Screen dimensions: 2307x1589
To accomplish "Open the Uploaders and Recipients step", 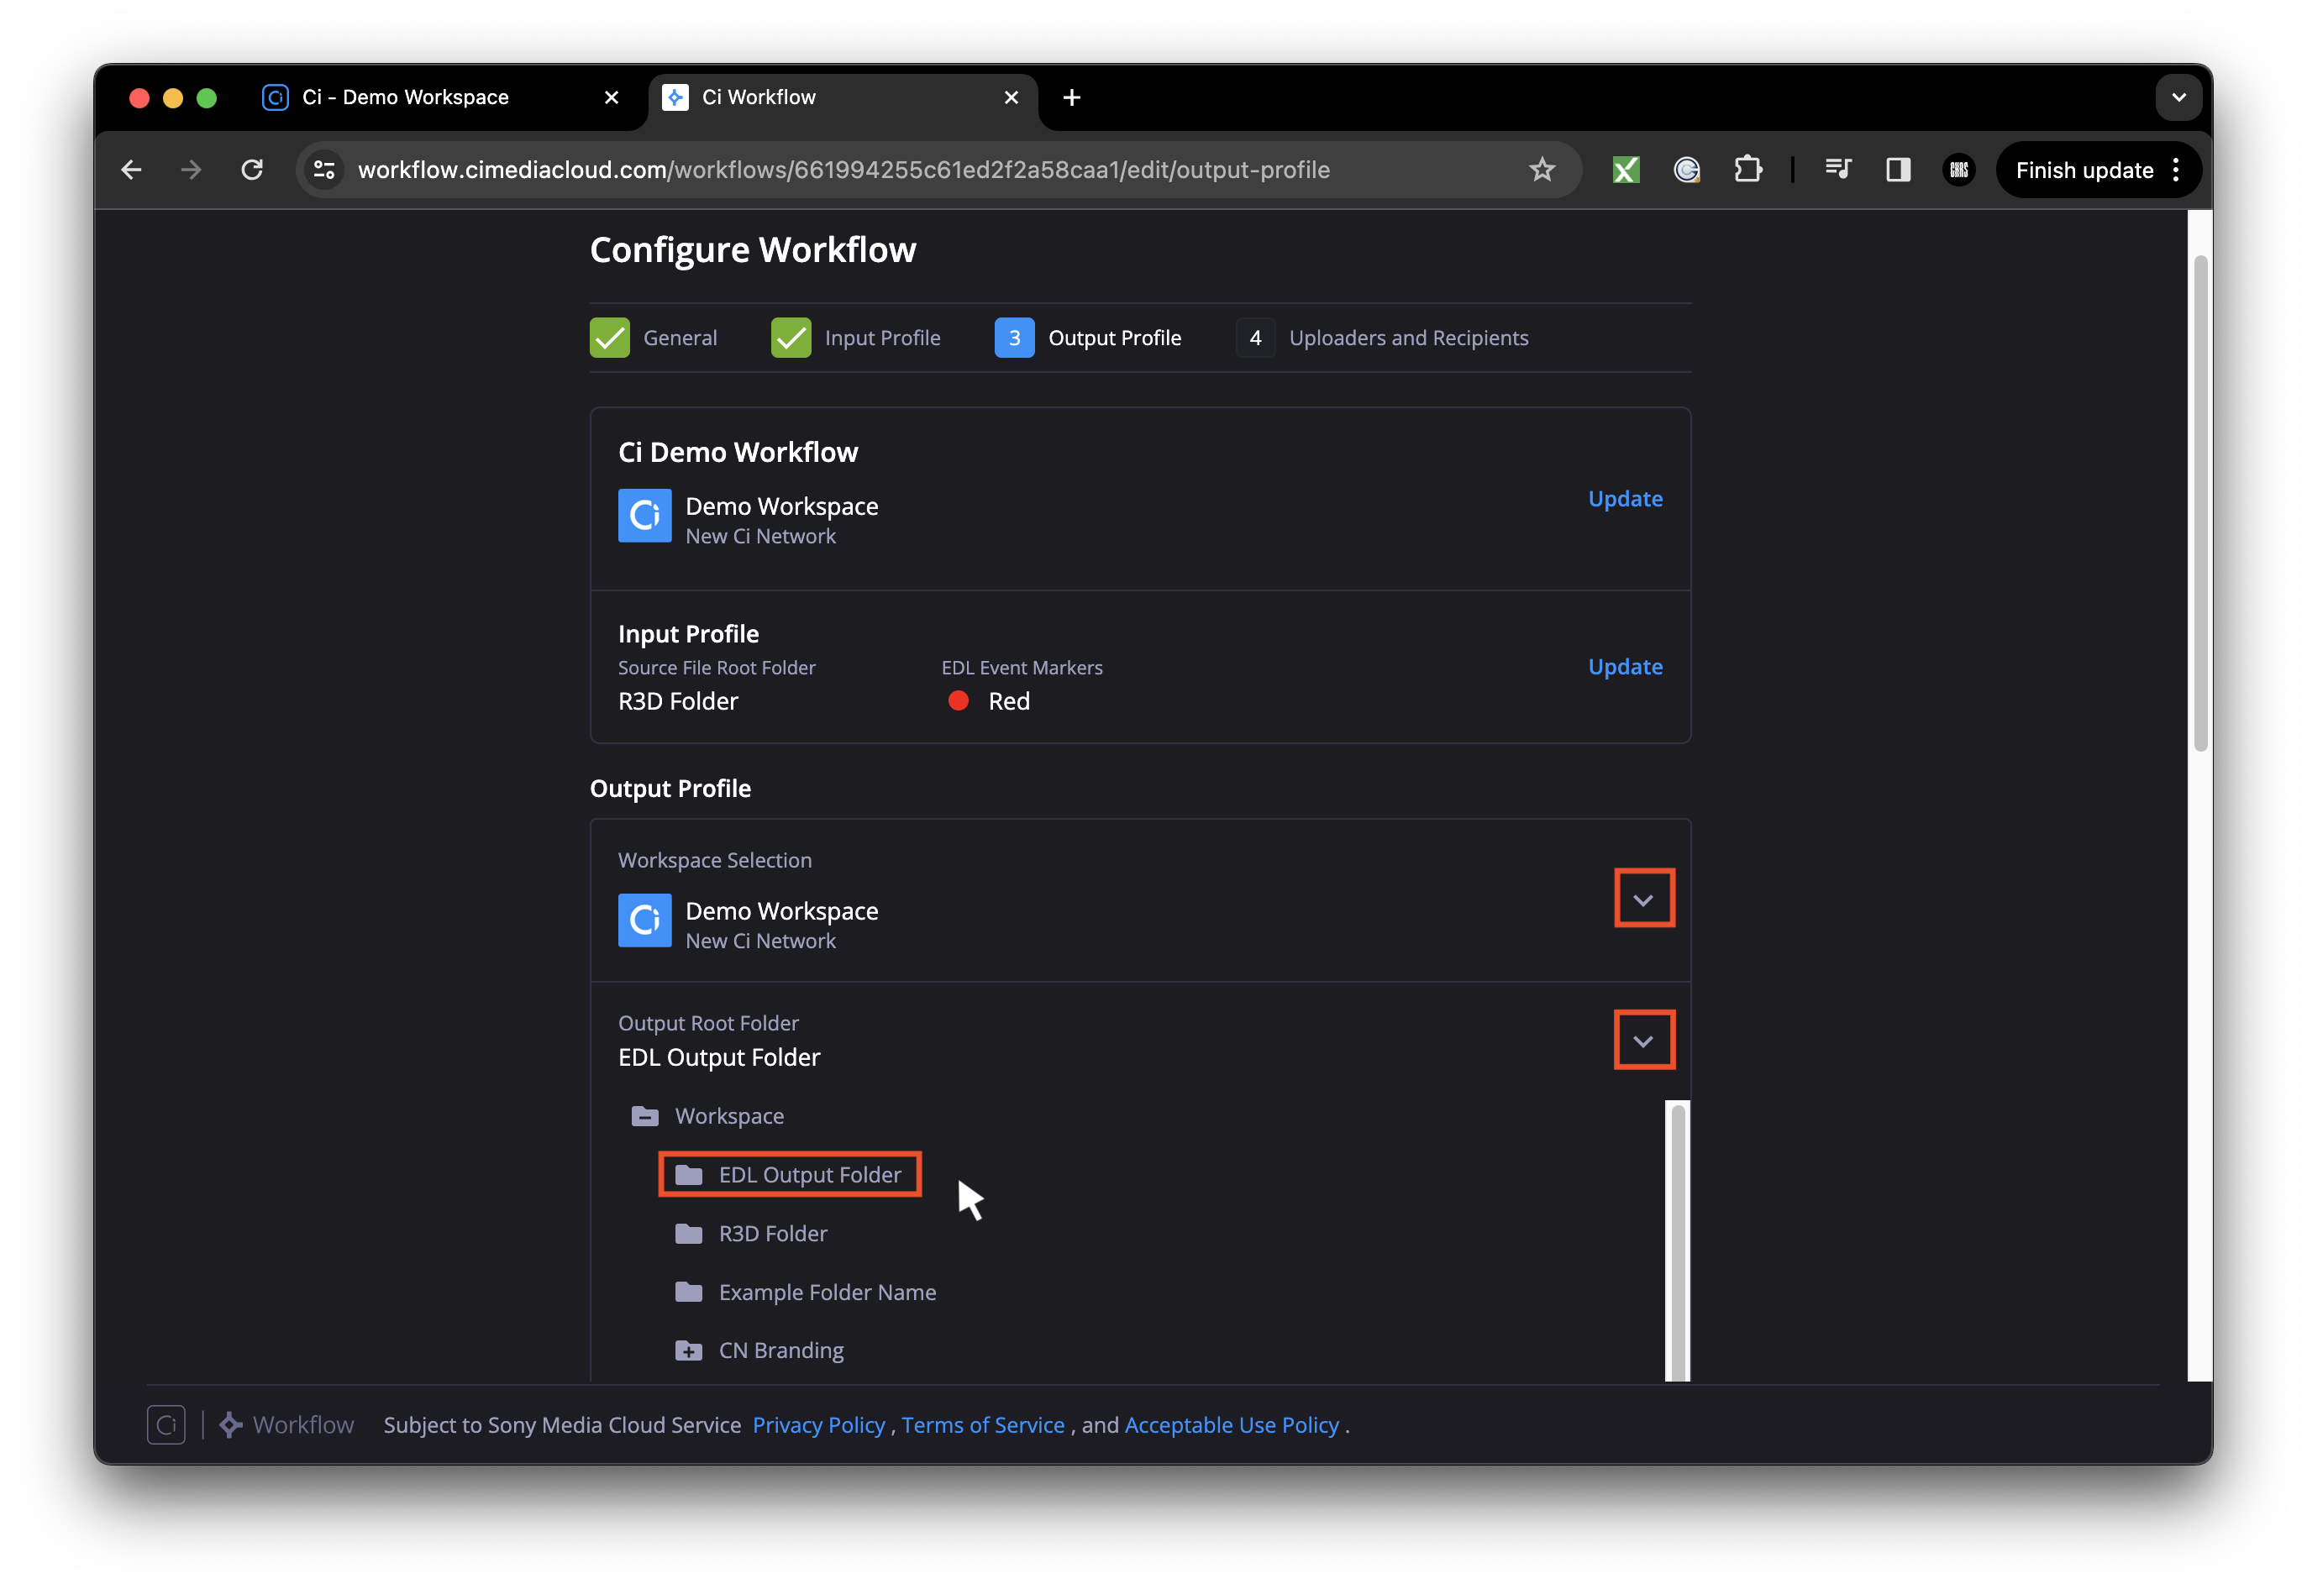I will (x=1382, y=338).
